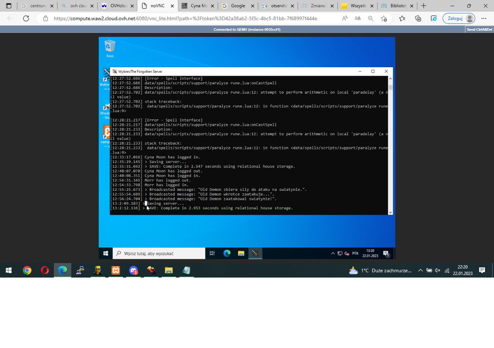
Task: Open XAMPP icon on the host taskbar
Action: pyautogui.click(x=116, y=270)
